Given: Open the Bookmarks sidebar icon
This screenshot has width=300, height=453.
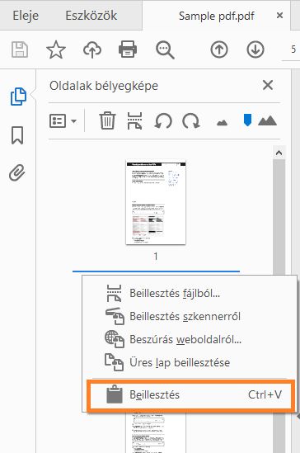Looking at the screenshot, I should pyautogui.click(x=17, y=135).
